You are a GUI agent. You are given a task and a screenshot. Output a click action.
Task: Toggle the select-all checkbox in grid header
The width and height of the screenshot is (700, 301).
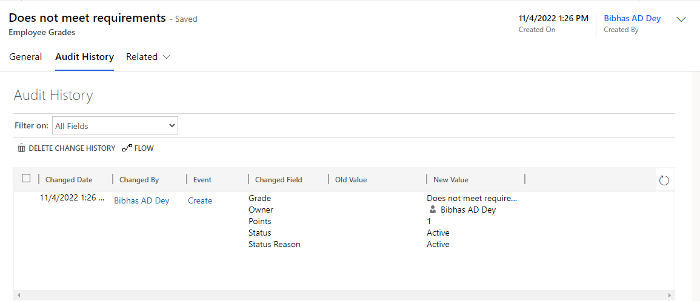pos(26,179)
